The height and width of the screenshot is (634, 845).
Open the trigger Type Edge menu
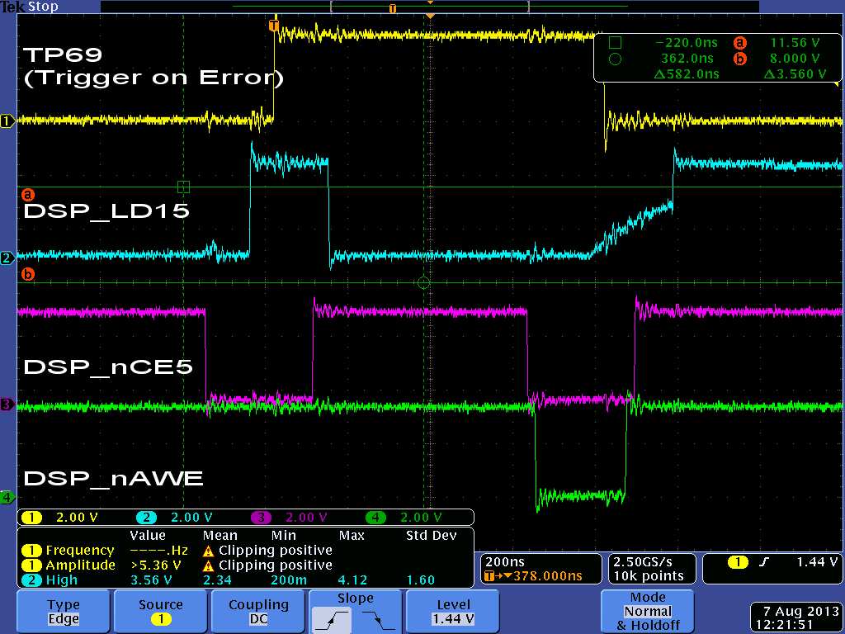64,612
